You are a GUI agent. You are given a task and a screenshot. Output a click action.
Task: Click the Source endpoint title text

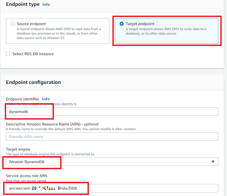tap(31, 24)
